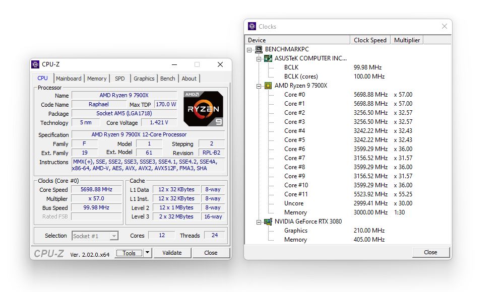Open the Memory tab in CPU-Z
This screenshot has width=504, height=292.
(97, 79)
